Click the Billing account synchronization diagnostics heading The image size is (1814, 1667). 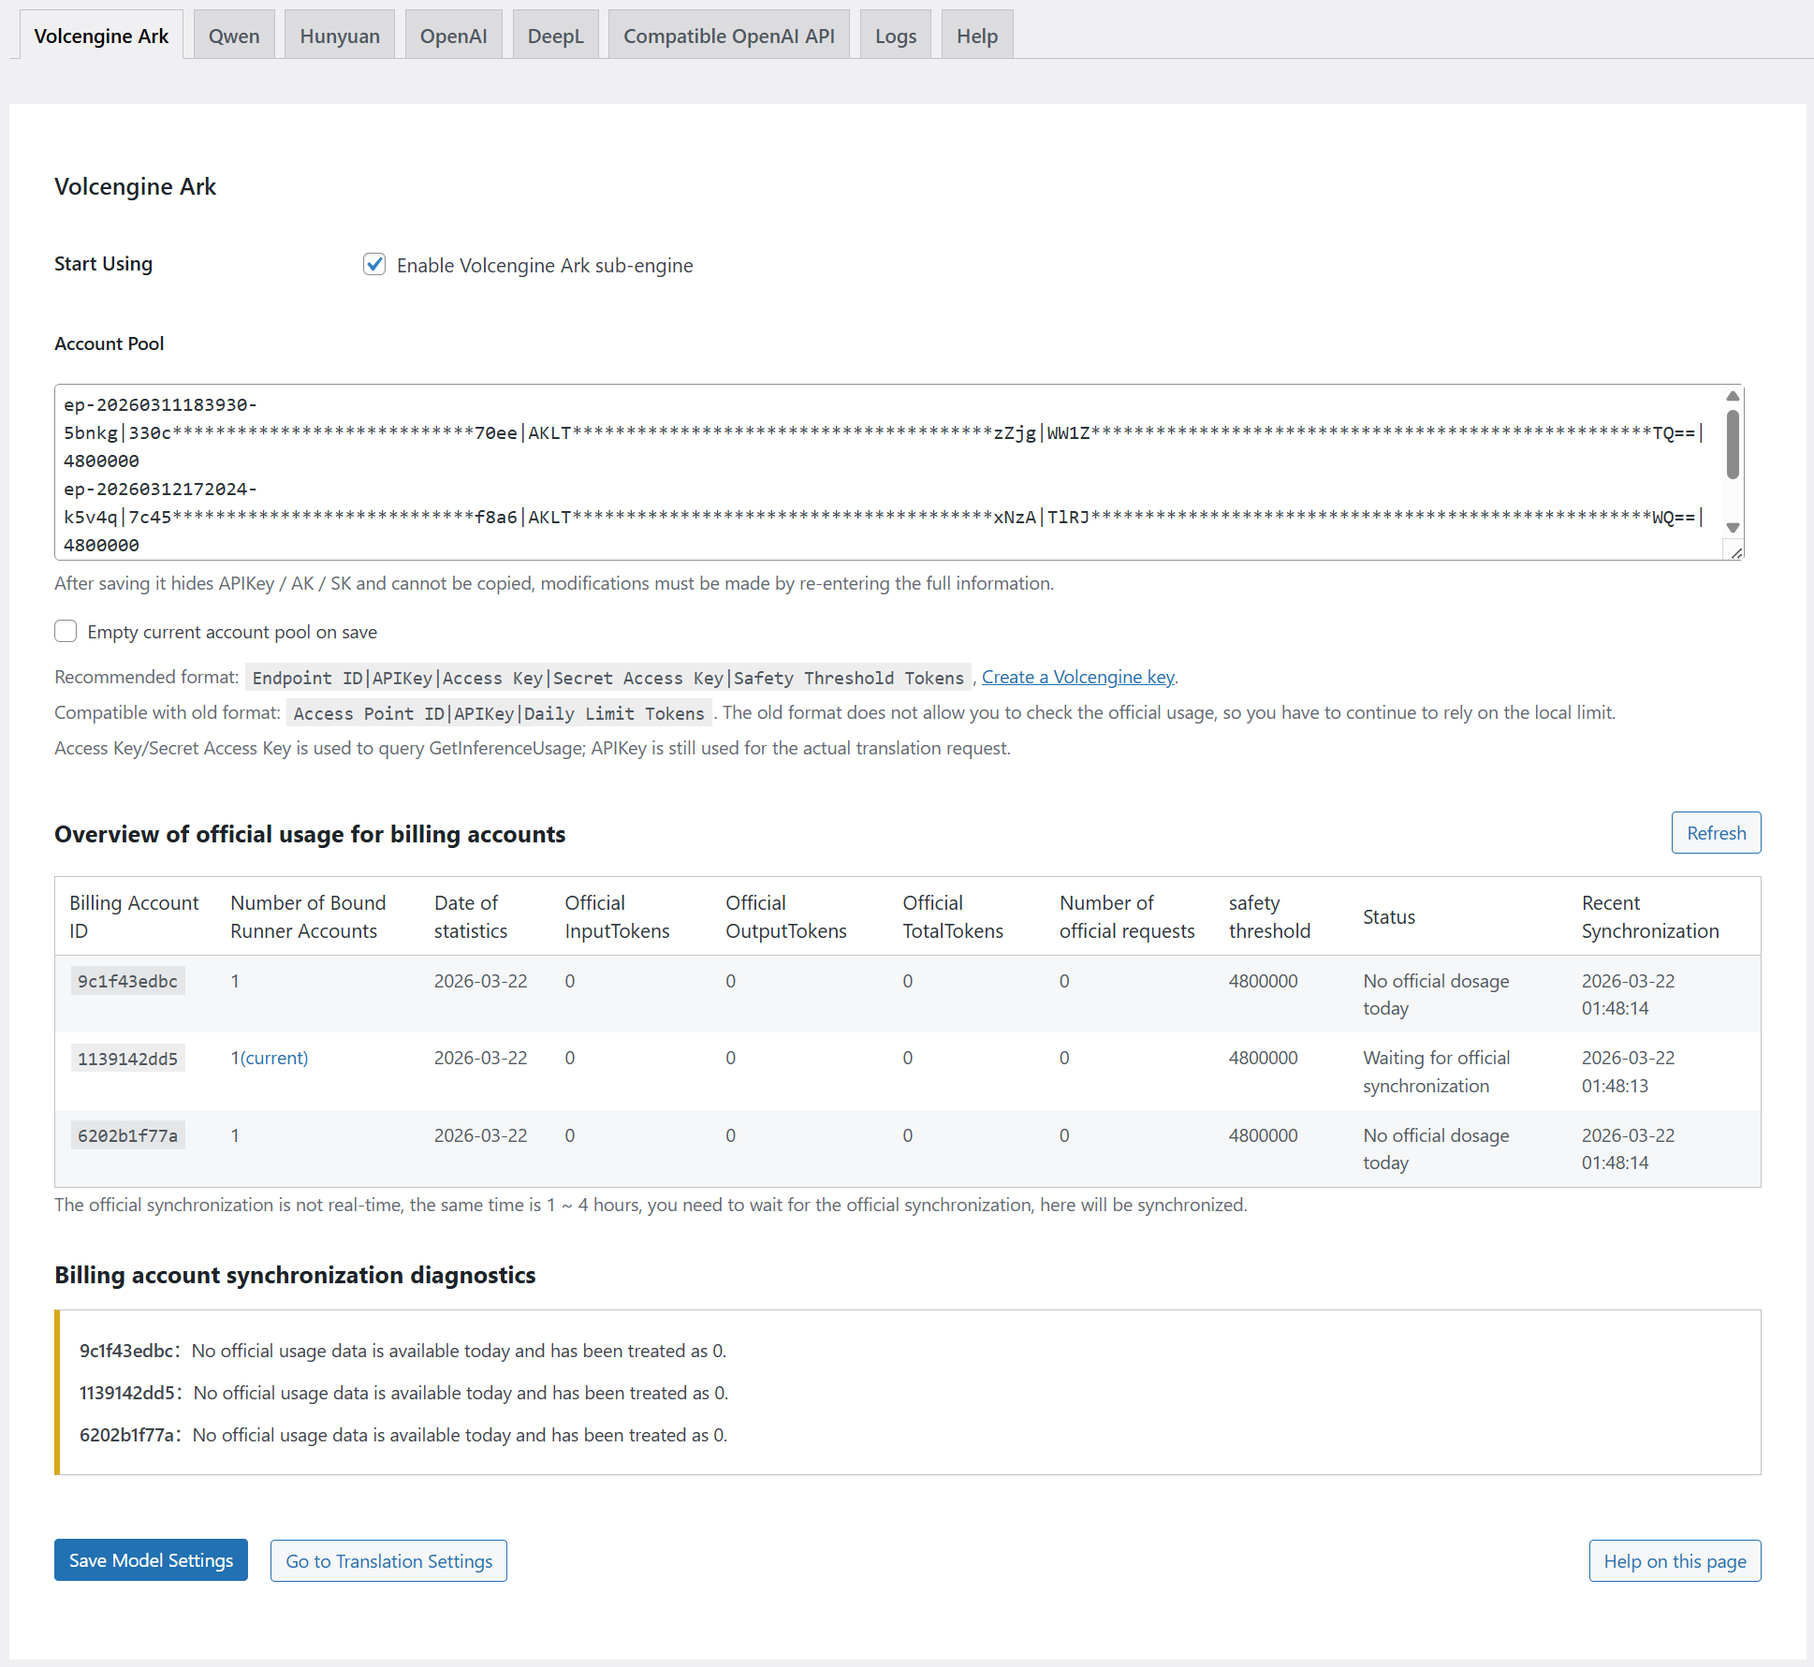click(x=295, y=1275)
